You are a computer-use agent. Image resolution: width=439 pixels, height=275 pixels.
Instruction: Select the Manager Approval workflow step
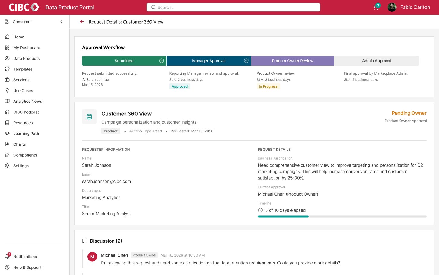pyautogui.click(x=209, y=61)
